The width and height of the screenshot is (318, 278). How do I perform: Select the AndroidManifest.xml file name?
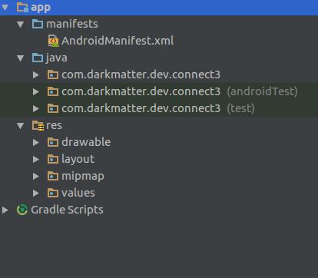118,41
